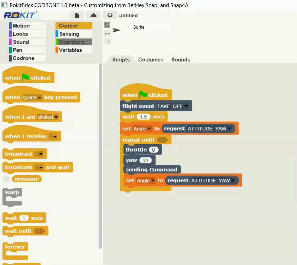Open the plain 'broadcast' block message dropdown
Screen dimensions: 297x265
pyautogui.click(x=39, y=154)
